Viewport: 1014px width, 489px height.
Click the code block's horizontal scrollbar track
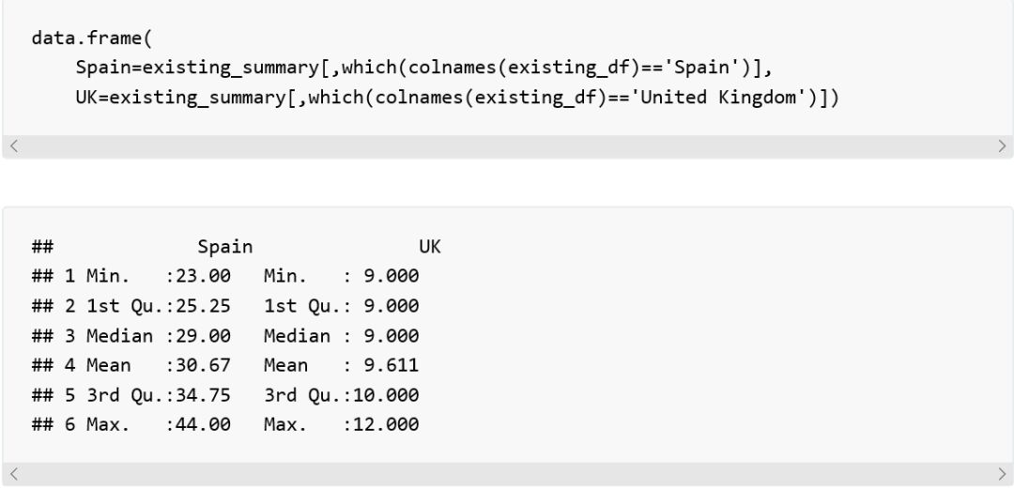(x=507, y=146)
